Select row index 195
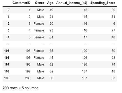 [x=7, y=51]
